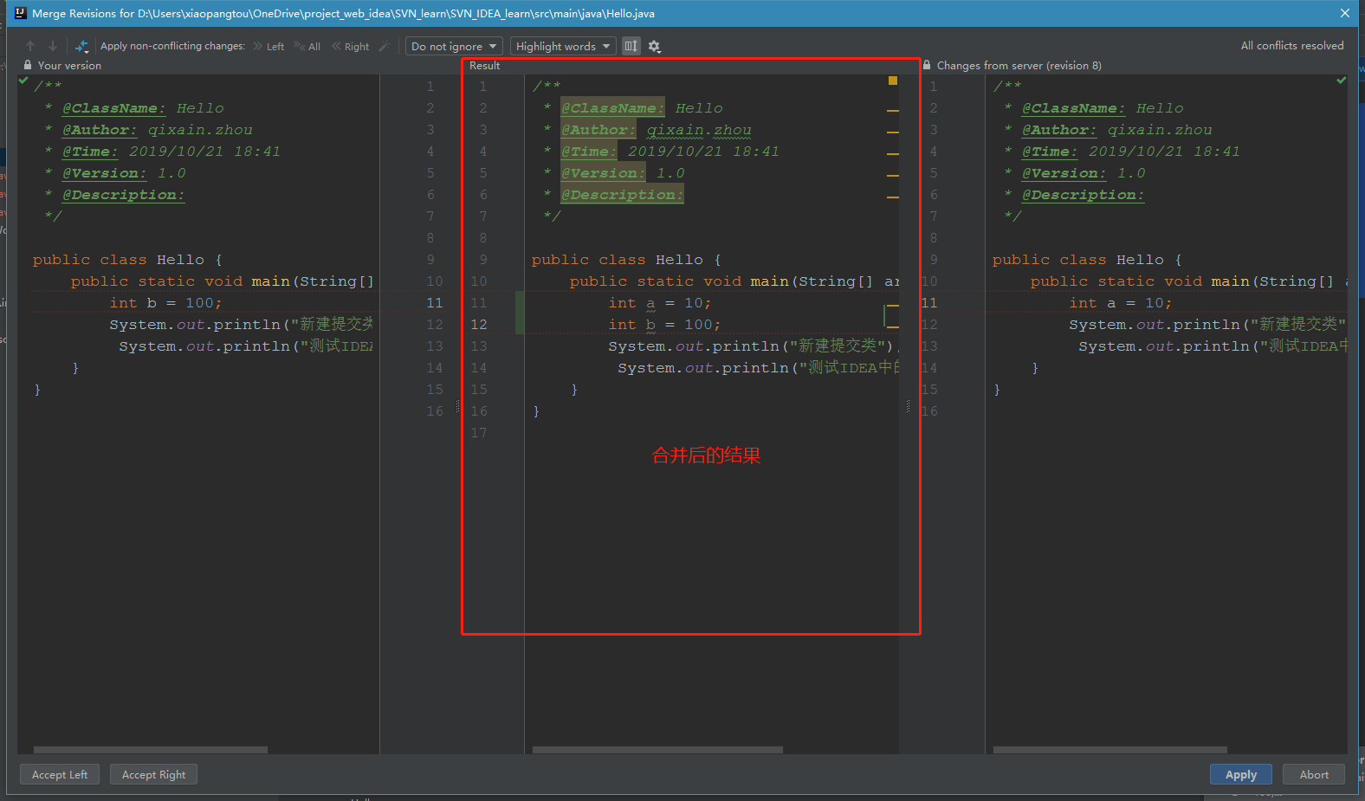Click 'int a = 10;' line in right pane
Viewport: 1365px width, 801px height.
click(x=1120, y=303)
